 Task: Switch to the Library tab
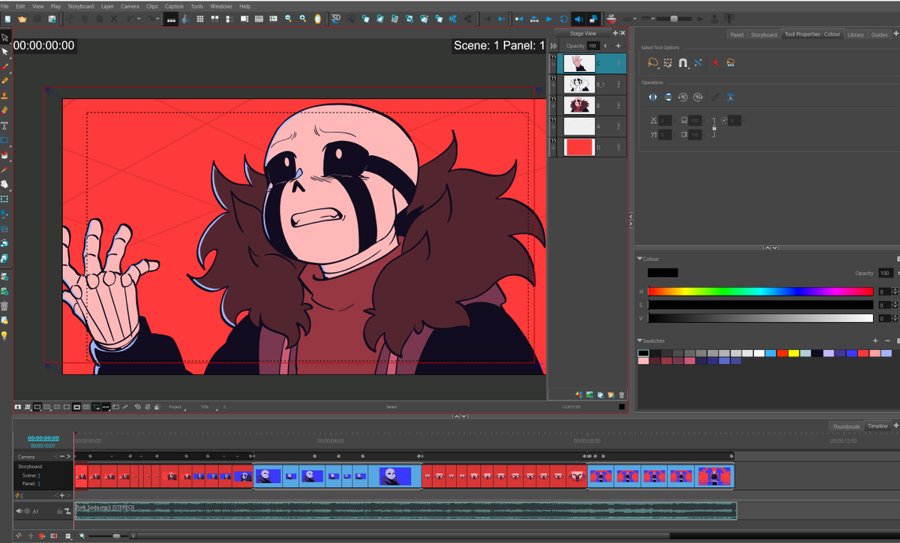856,34
